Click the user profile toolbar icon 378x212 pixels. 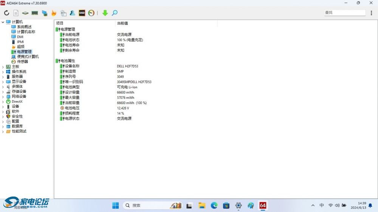tap(72, 13)
